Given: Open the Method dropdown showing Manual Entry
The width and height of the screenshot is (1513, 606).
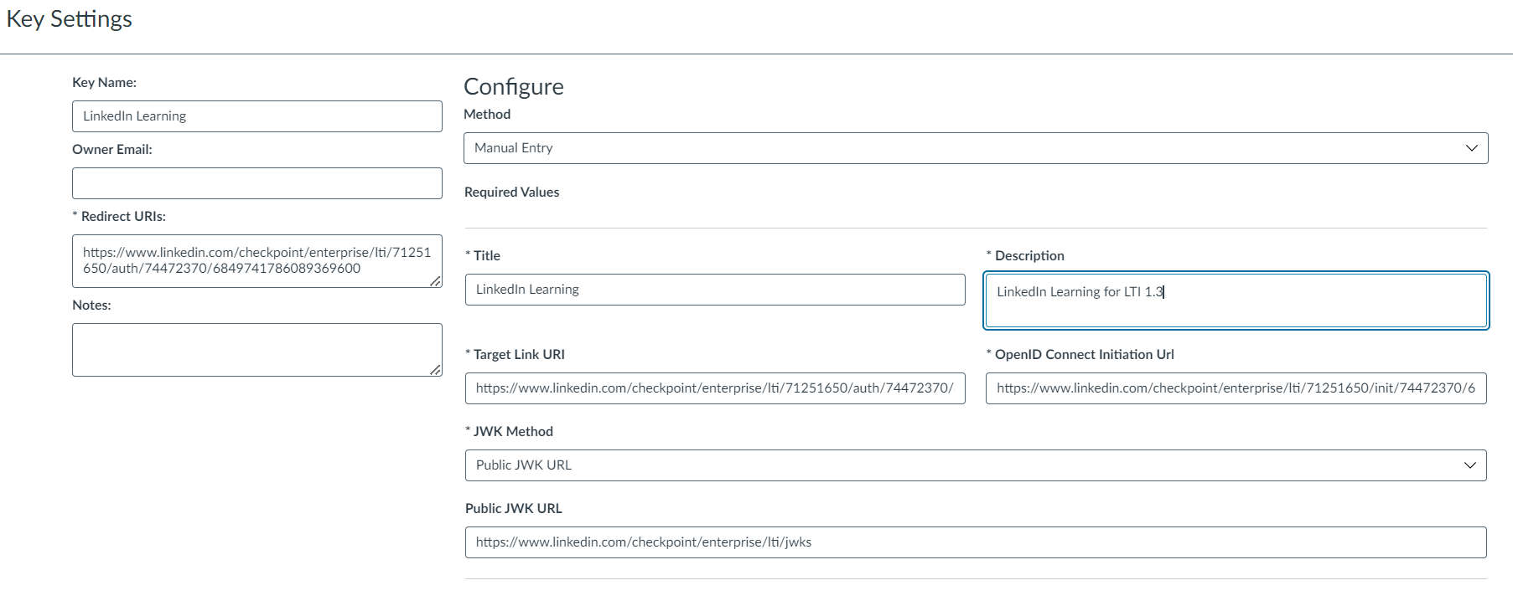Looking at the screenshot, I should 976,148.
